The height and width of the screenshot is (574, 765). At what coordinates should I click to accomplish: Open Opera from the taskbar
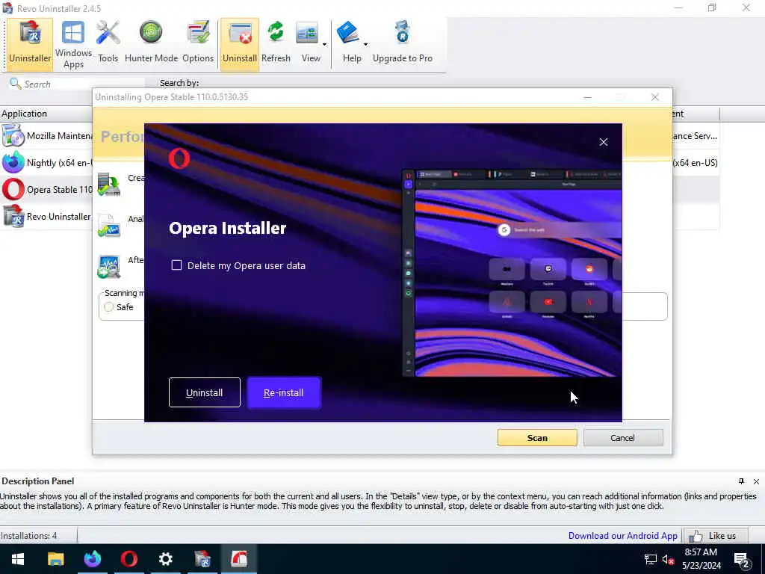(x=128, y=559)
